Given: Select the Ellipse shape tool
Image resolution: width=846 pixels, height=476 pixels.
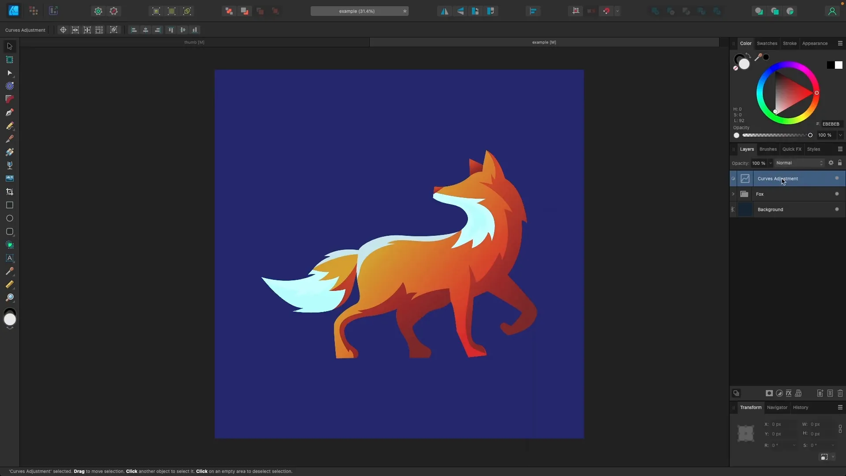Looking at the screenshot, I should 9,218.
